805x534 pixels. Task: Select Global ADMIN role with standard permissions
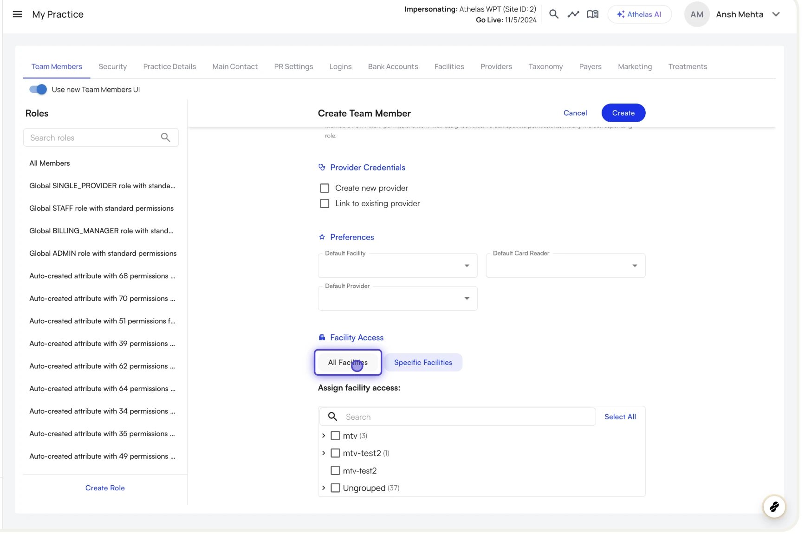click(102, 253)
